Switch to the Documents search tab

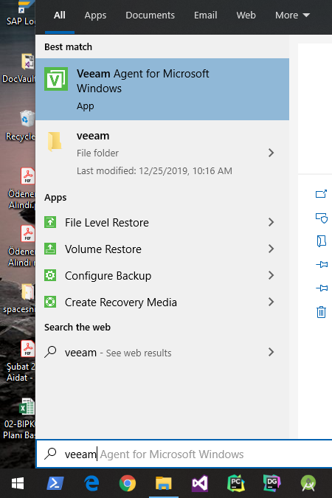pos(150,15)
